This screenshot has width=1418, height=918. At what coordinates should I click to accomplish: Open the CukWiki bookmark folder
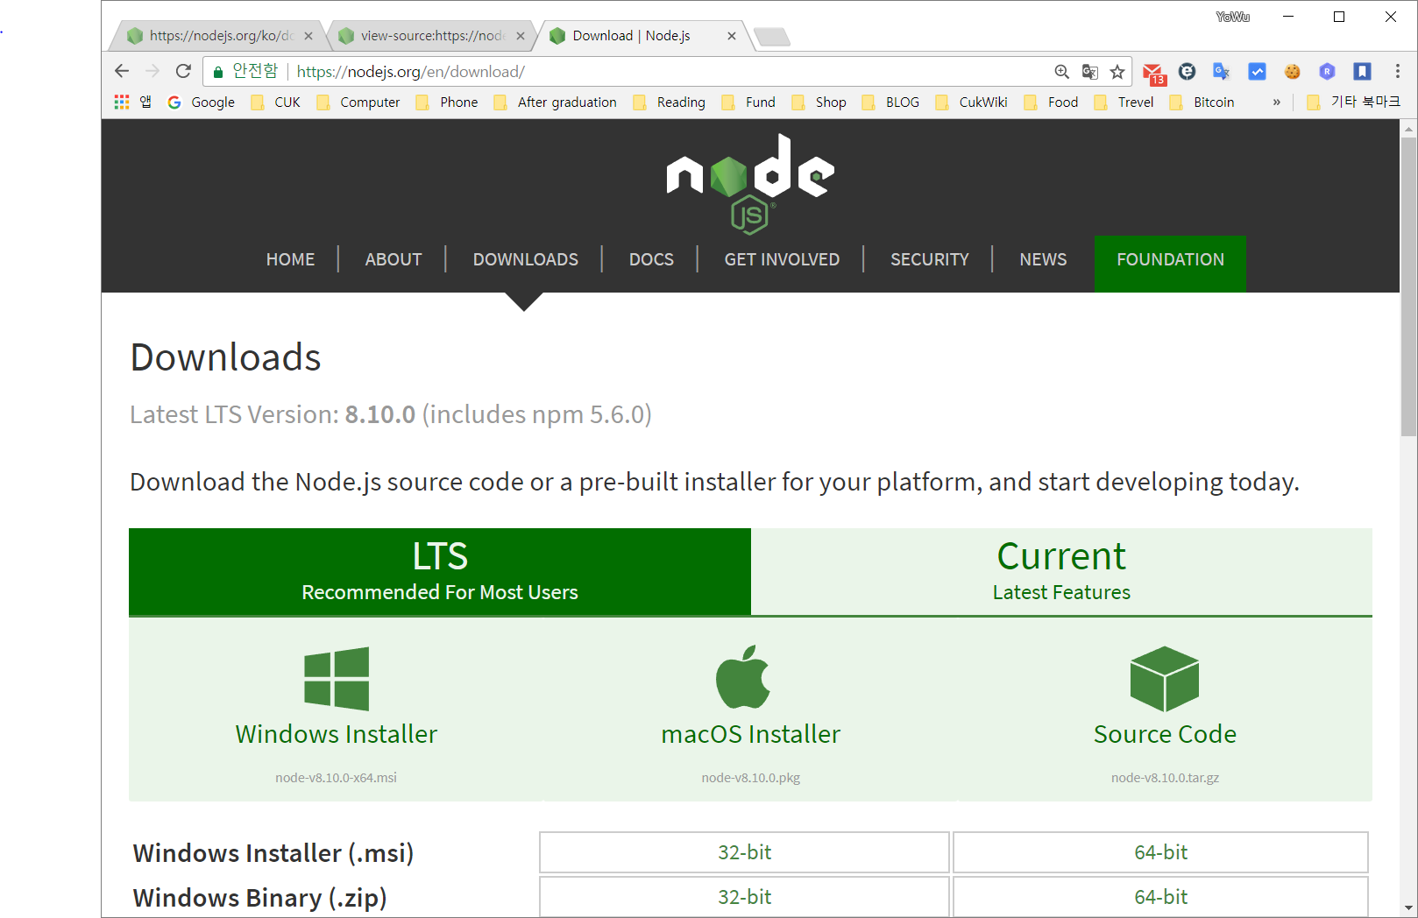(971, 102)
